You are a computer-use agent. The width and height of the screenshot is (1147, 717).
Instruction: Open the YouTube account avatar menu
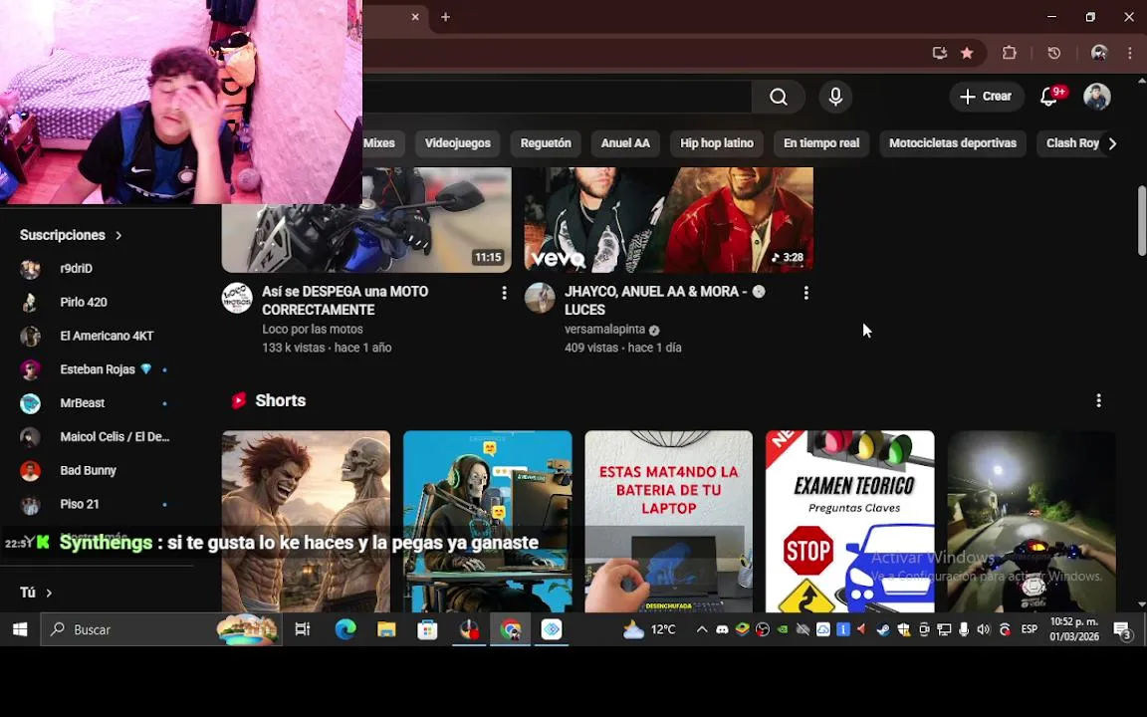[x=1096, y=97]
